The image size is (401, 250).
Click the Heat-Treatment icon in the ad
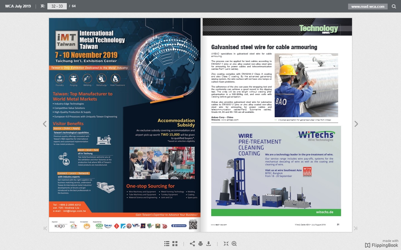coord(115,78)
